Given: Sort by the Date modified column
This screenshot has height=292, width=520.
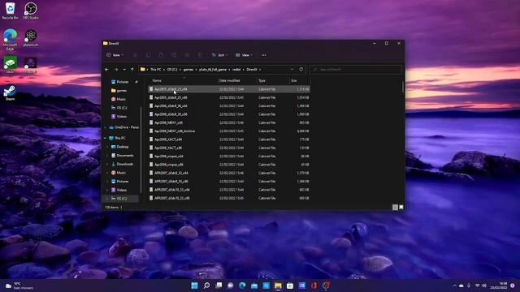Looking at the screenshot, I should point(237,80).
